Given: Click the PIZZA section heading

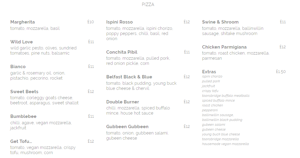Looking at the screenshot, I should coord(148,5).
